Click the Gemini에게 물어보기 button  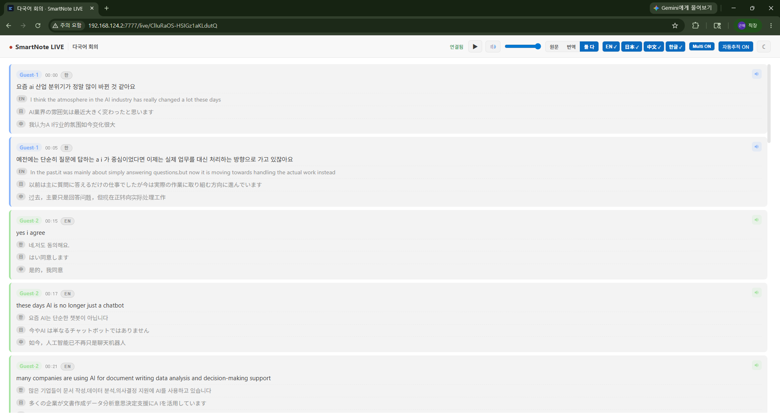pyautogui.click(x=683, y=8)
